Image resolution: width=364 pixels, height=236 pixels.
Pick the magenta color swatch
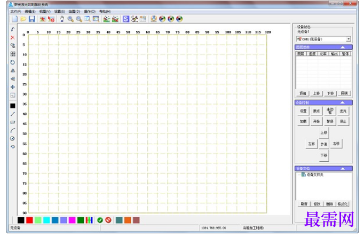pos(72,220)
